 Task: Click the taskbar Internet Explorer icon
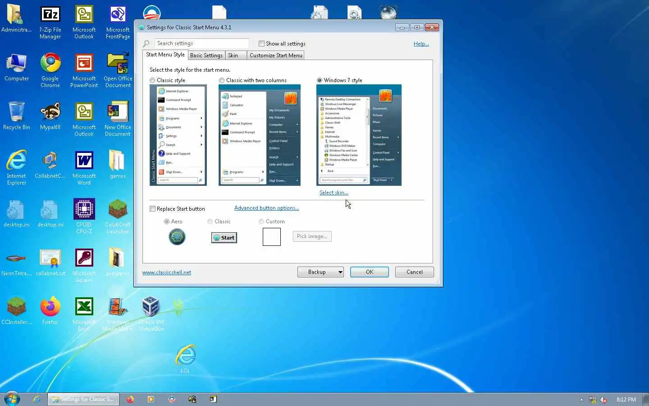37,399
